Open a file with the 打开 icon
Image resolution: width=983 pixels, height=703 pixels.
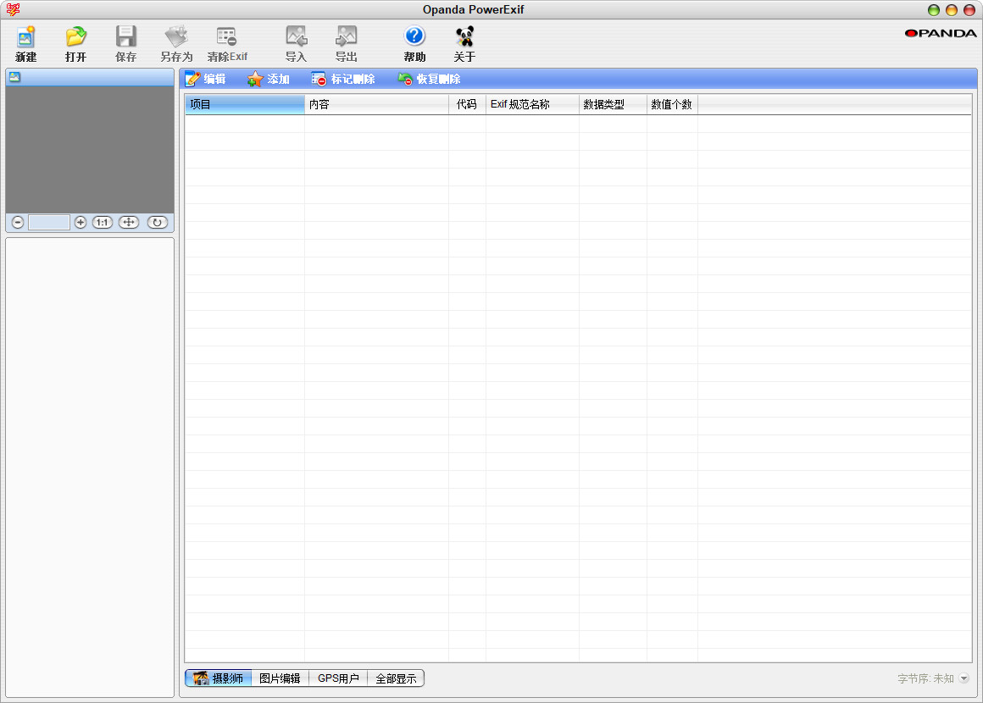pyautogui.click(x=76, y=44)
